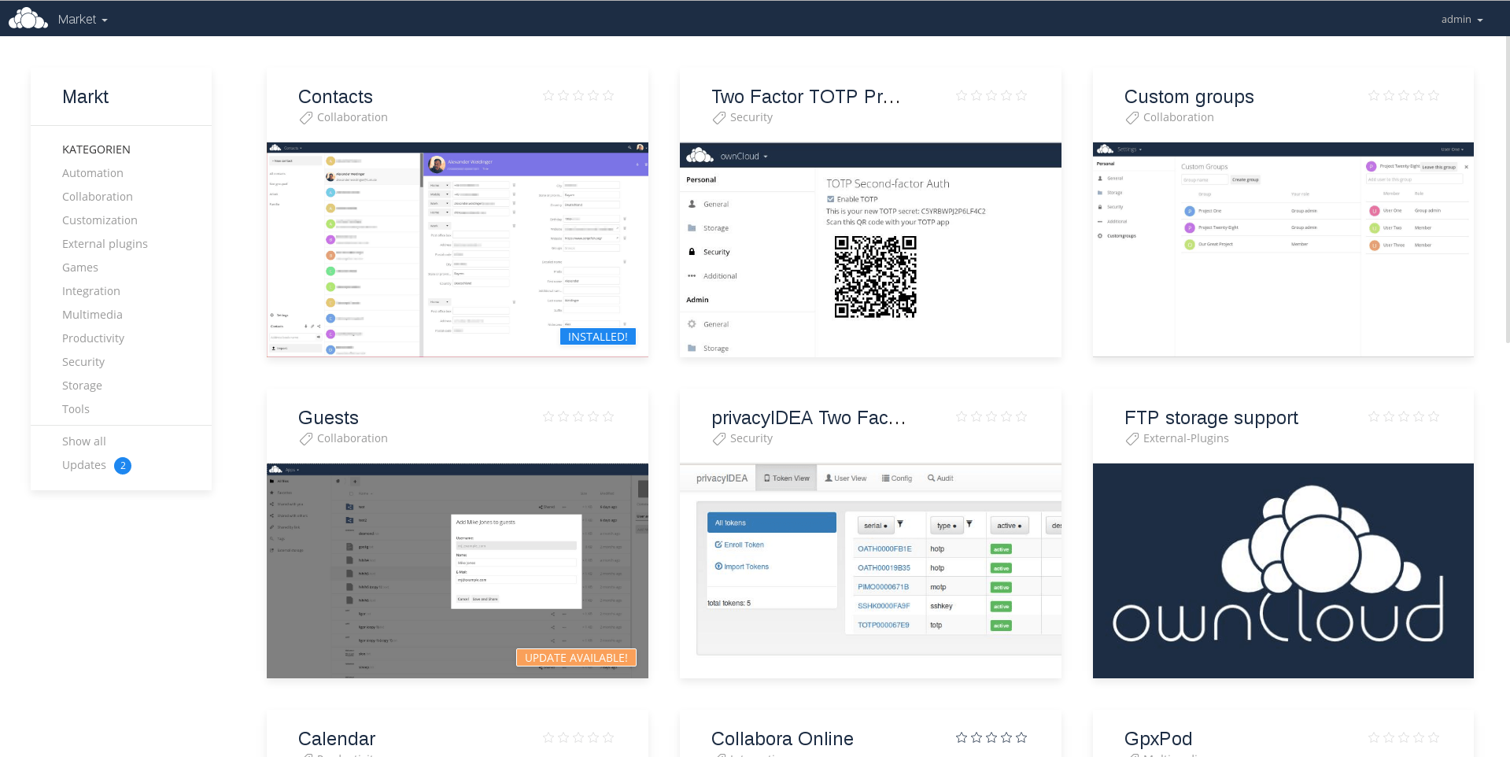Viewport: 1510px width, 757px height.
Task: Open the Integration category
Action: point(91,291)
